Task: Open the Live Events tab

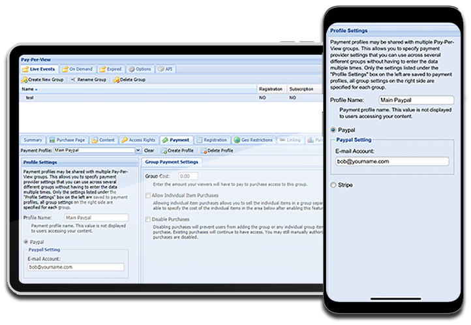Action: [38, 69]
